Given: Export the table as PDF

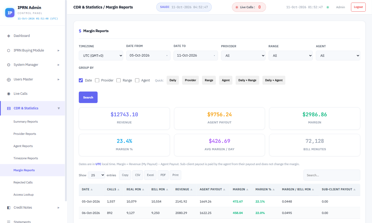Looking at the screenshot, I should coord(163,175).
